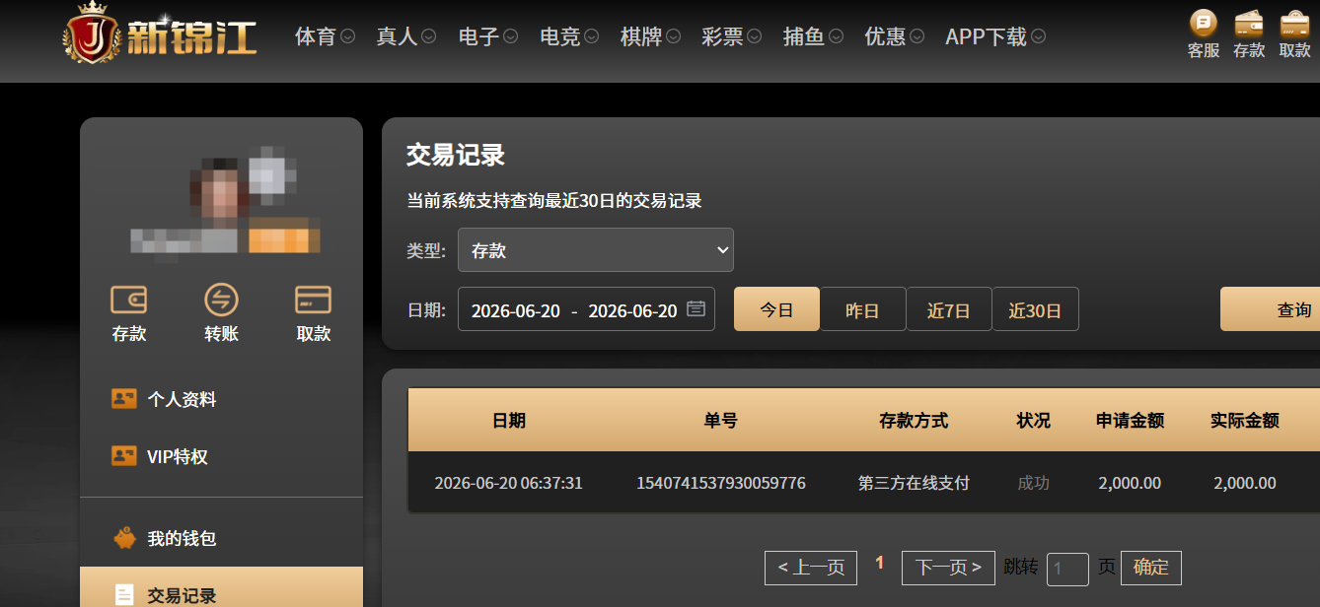Image resolution: width=1320 pixels, height=607 pixels.
Task: Go to next page 下一页
Action: tap(948, 568)
